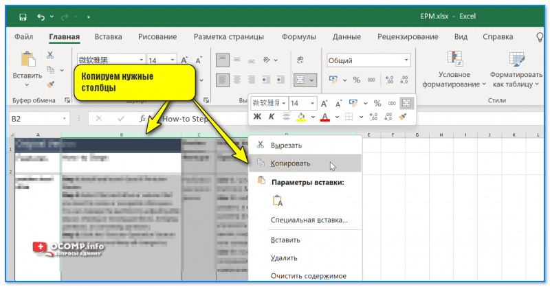The width and height of the screenshot is (550, 287).
Task: Click ribbon Merge and Center button
Action: coord(300,80)
